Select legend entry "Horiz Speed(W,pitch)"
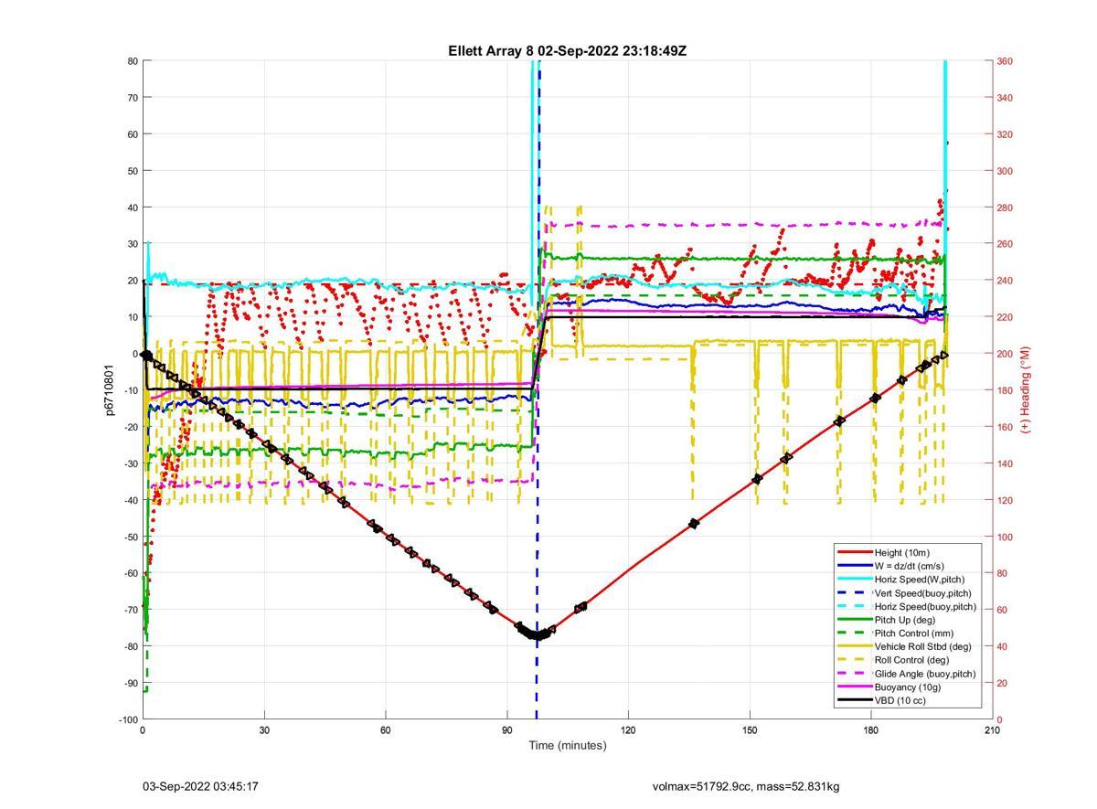Screen dimensions: 1097x809 click(920, 580)
